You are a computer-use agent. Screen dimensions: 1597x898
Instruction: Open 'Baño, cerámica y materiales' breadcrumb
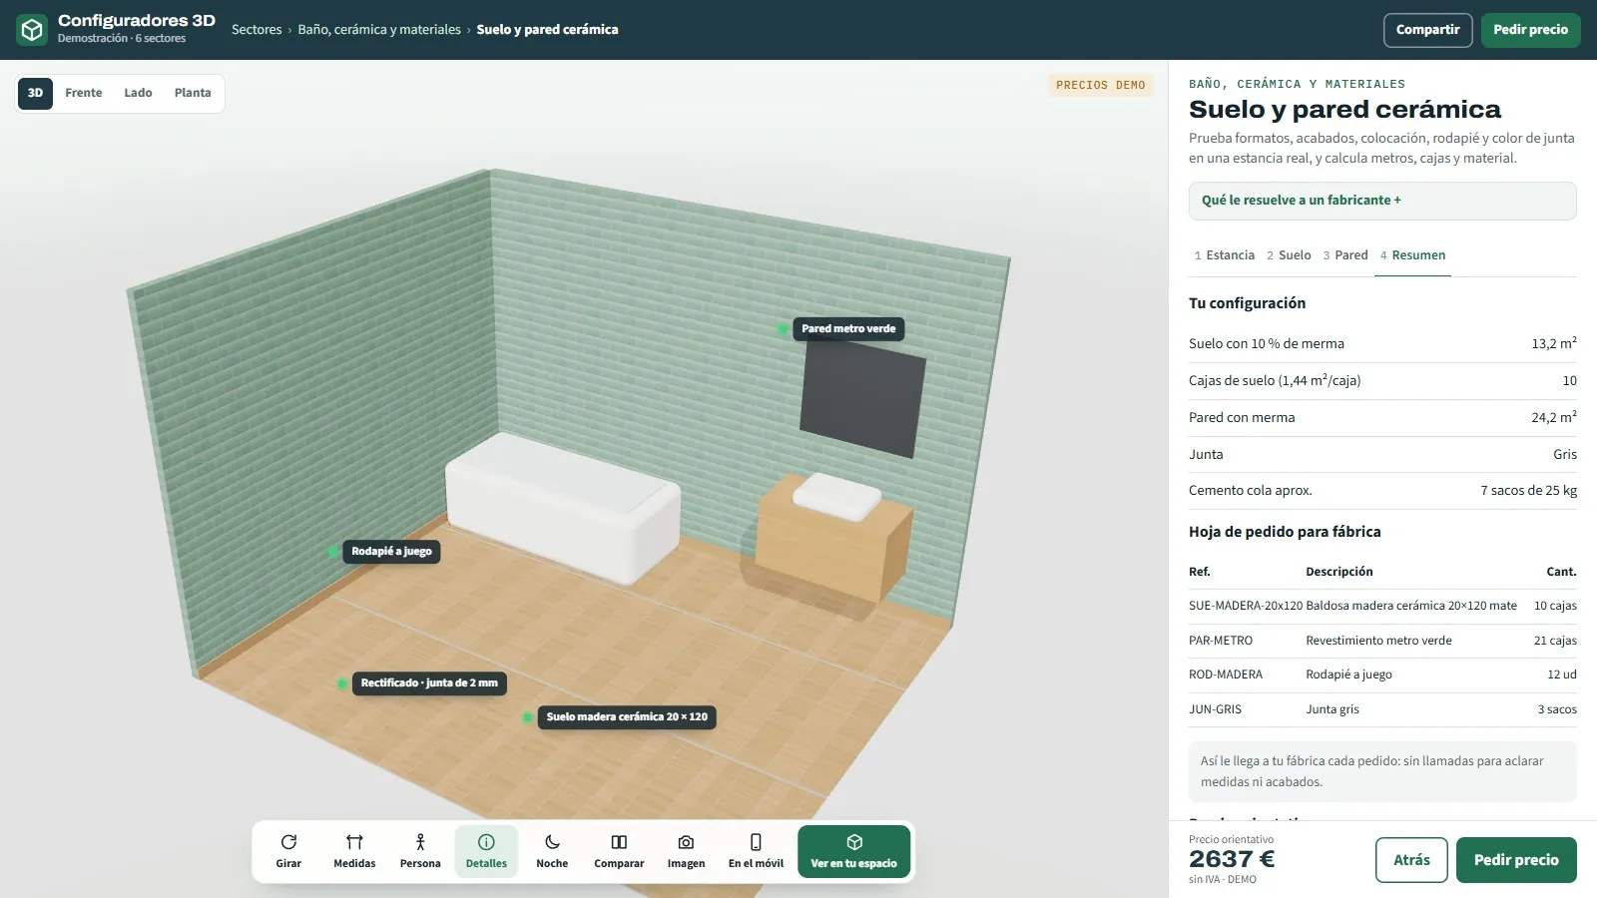coord(379,30)
